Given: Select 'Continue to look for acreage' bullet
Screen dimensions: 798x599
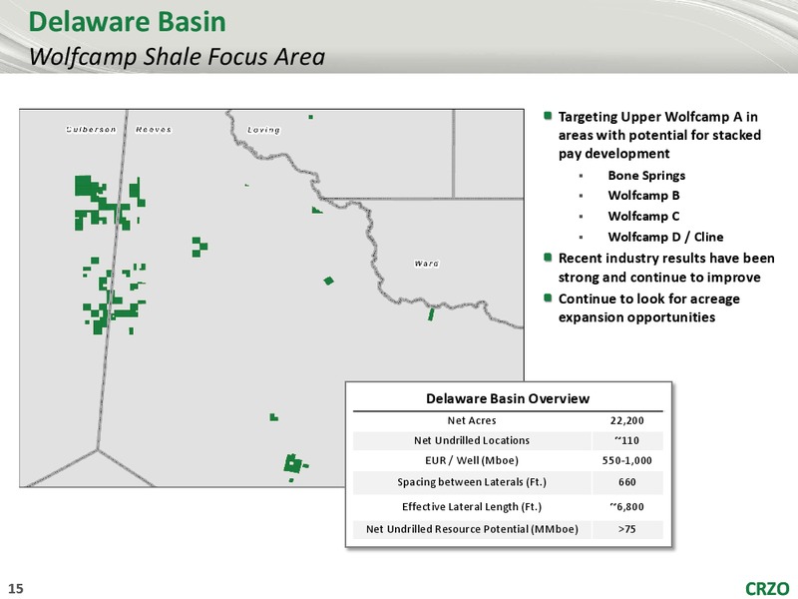Looking at the screenshot, I should [649, 307].
